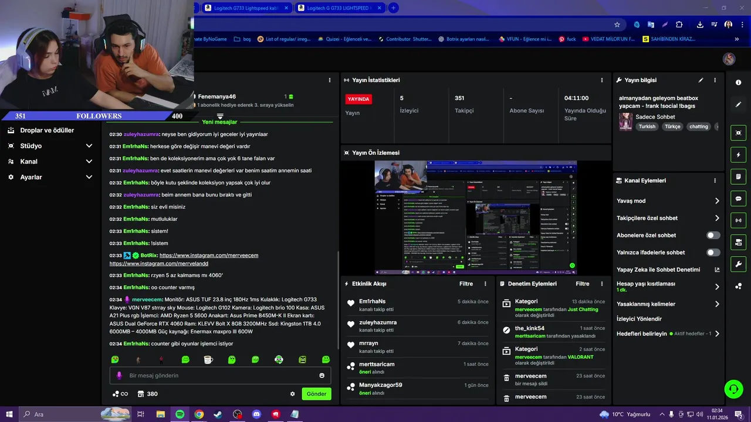Click the chatting tag chip
Image resolution: width=751 pixels, height=422 pixels.
[x=699, y=127]
